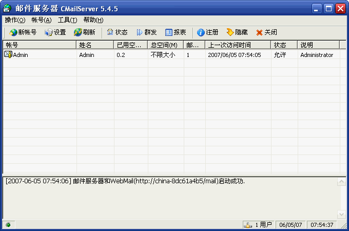Open the 报表 (report) toolbar item

pos(176,32)
